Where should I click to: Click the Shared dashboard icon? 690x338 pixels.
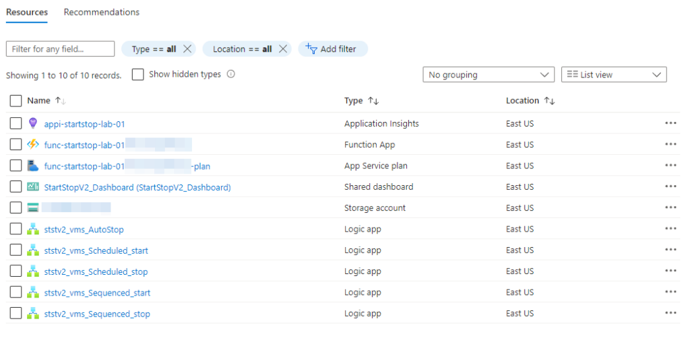pyautogui.click(x=33, y=187)
